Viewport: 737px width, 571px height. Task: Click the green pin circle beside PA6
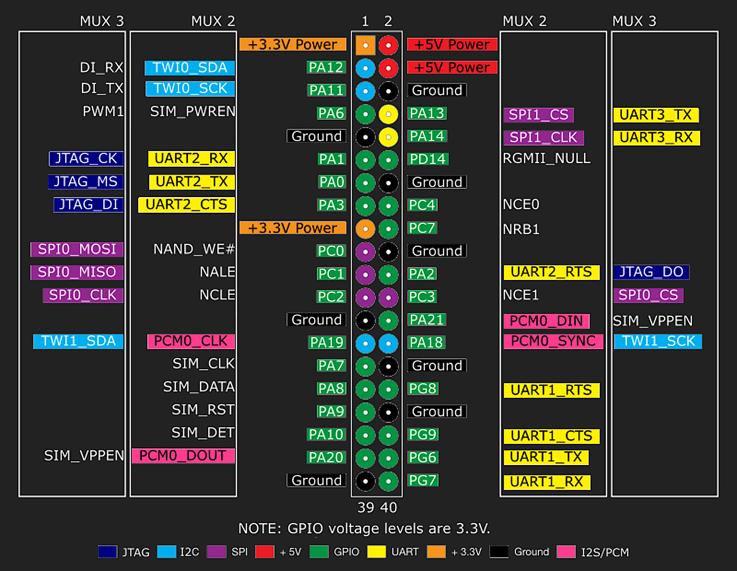pyautogui.click(x=365, y=114)
